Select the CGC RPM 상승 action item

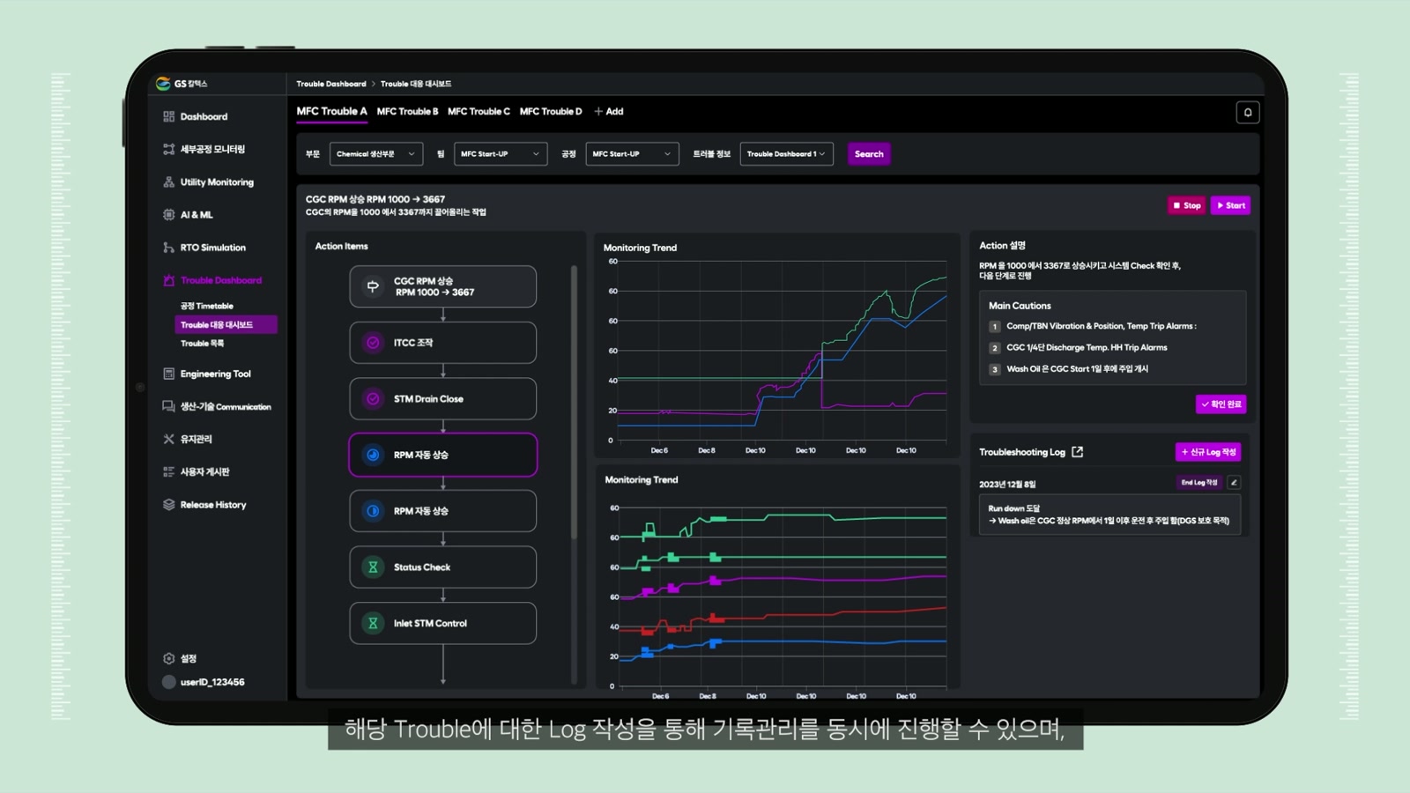click(443, 286)
